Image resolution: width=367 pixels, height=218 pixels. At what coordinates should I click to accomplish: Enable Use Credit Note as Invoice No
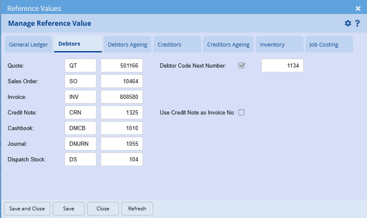click(x=241, y=112)
